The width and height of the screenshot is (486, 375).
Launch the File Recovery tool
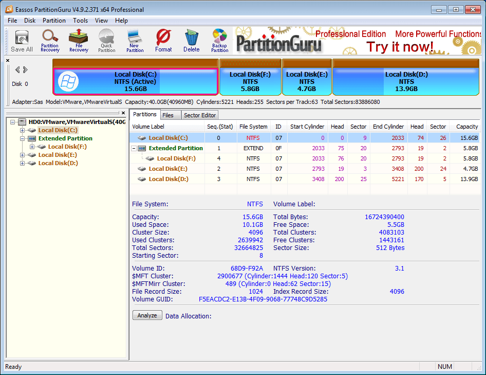click(79, 41)
